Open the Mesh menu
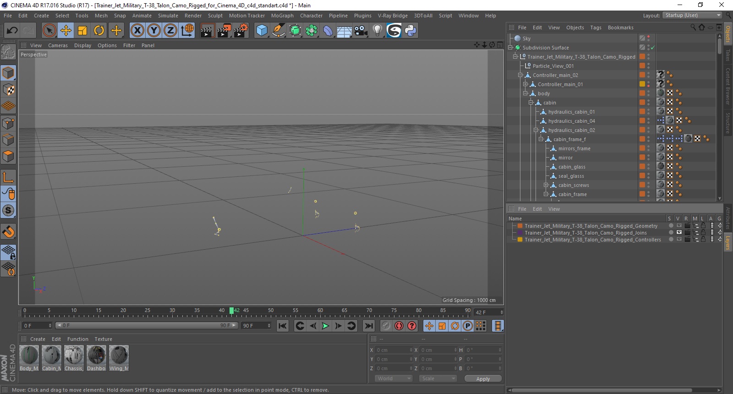 [x=101, y=16]
